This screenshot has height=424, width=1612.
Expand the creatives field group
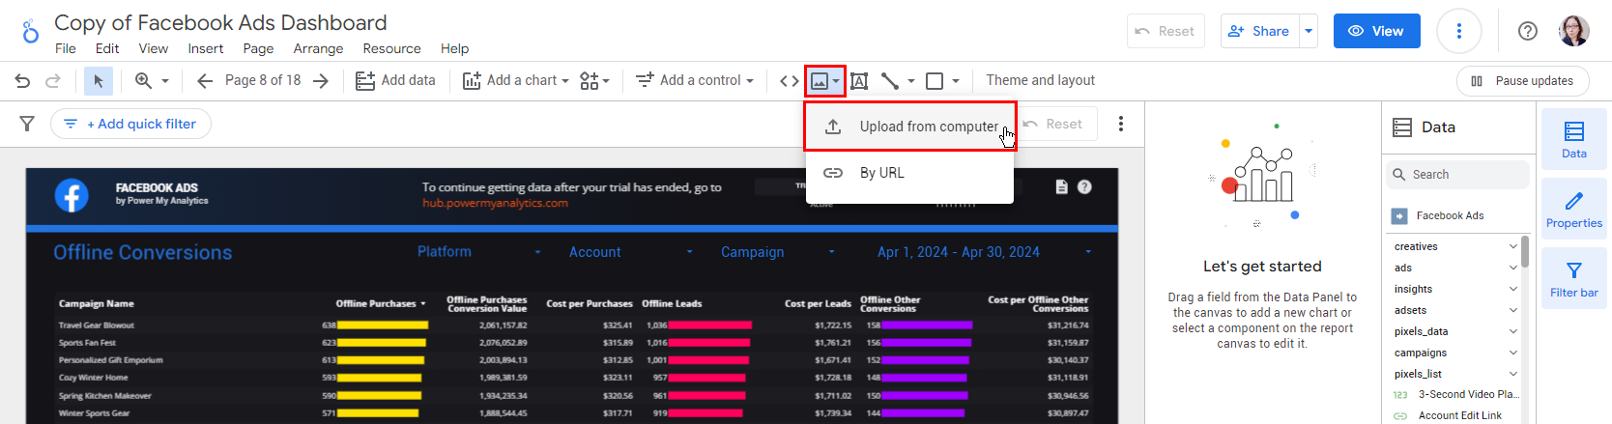[1512, 246]
